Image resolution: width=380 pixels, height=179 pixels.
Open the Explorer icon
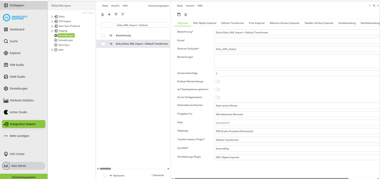pyautogui.click(x=6, y=53)
